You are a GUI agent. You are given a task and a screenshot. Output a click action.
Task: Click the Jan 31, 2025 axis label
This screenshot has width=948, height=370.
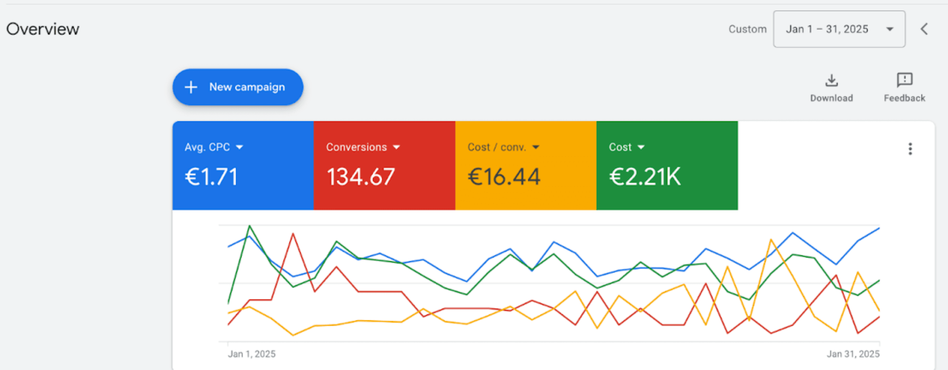853,354
